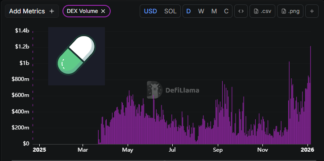Viewport: 324px width, 161px height.
Task: Click the plus button at the toolbar's far right
Action: click(312, 11)
